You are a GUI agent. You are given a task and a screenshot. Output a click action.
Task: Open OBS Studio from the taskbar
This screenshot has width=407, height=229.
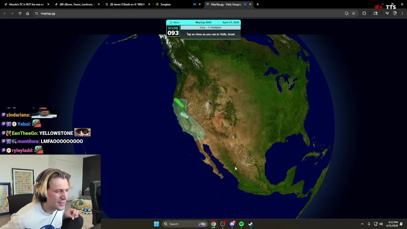(223, 224)
